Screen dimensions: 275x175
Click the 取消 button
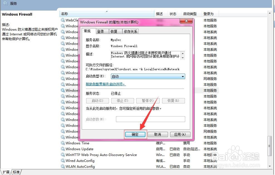158,134
